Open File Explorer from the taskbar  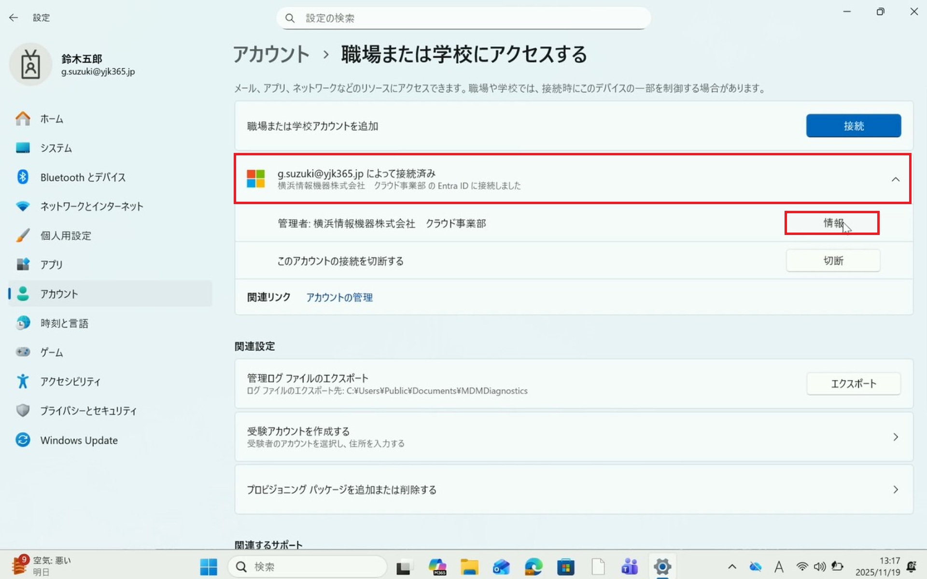[469, 566]
